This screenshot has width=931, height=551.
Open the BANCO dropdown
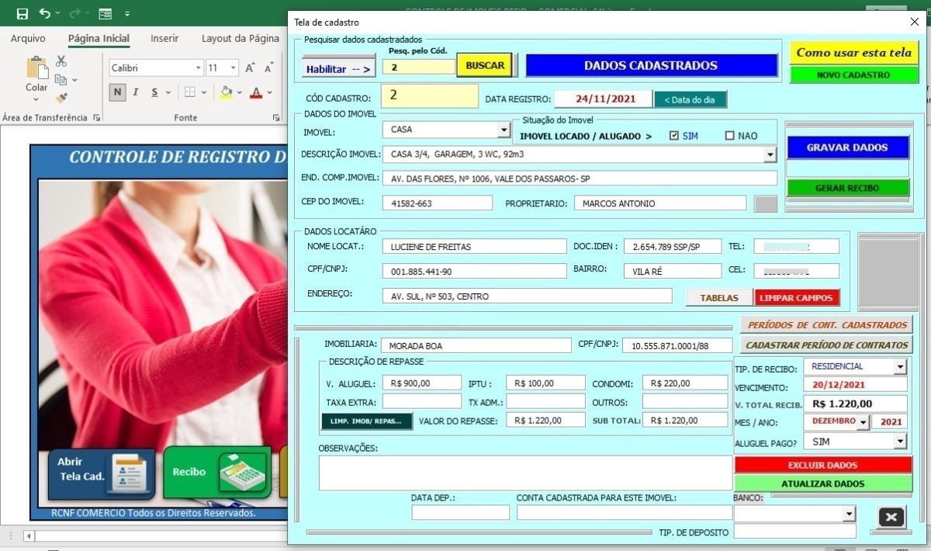click(x=849, y=514)
